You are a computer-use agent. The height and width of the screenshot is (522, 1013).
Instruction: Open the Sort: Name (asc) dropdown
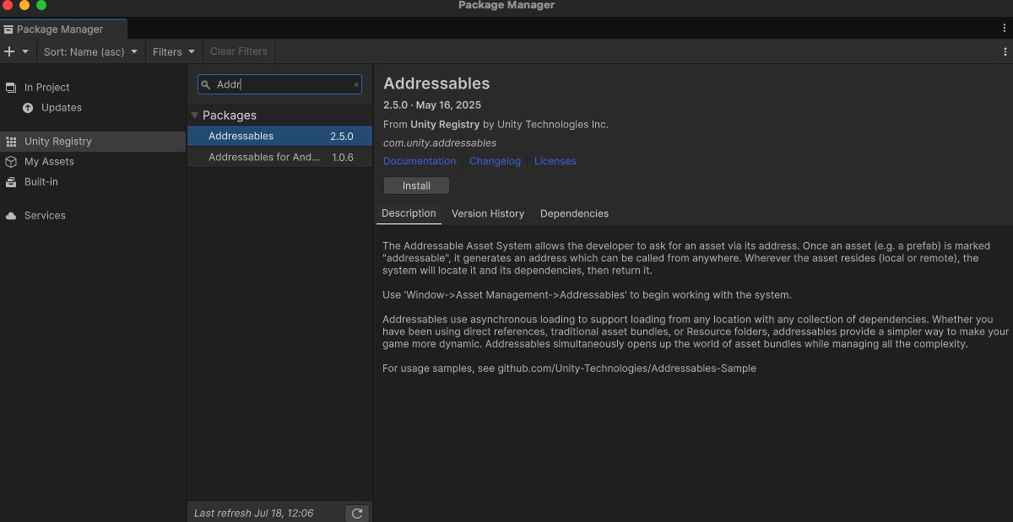90,51
